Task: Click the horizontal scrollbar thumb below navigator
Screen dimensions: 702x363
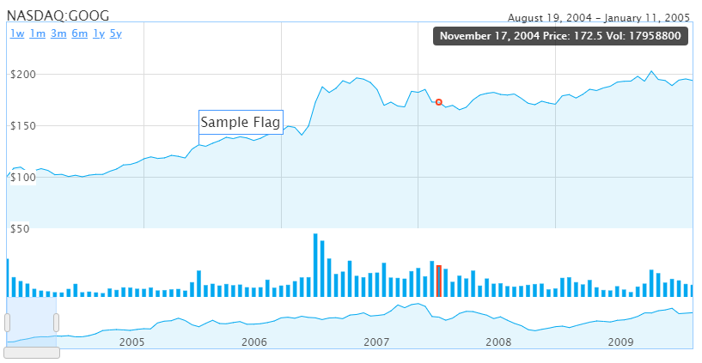Action: coord(32,353)
